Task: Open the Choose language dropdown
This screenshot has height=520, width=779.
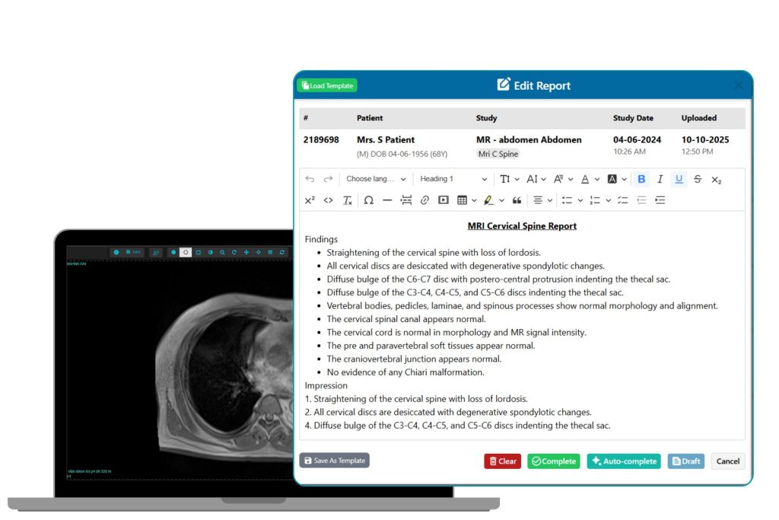Action: coord(376,179)
